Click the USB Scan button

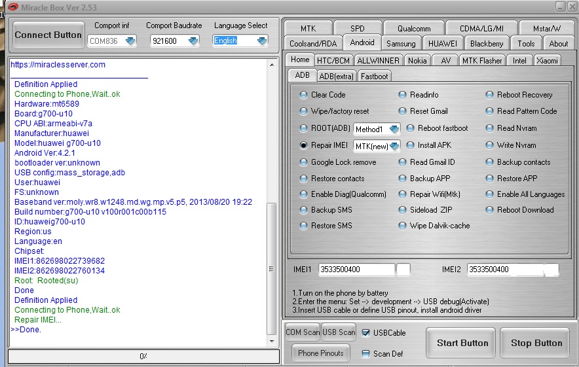click(x=339, y=332)
